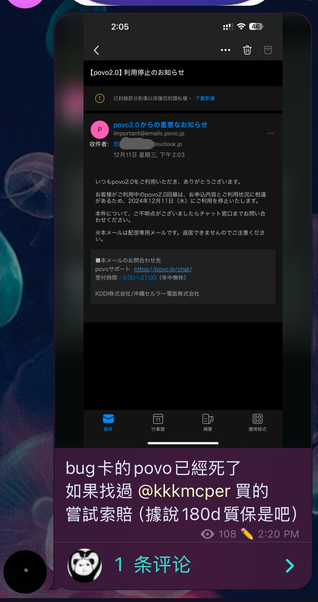Open the povo.jp/chat support link

pos(163,269)
